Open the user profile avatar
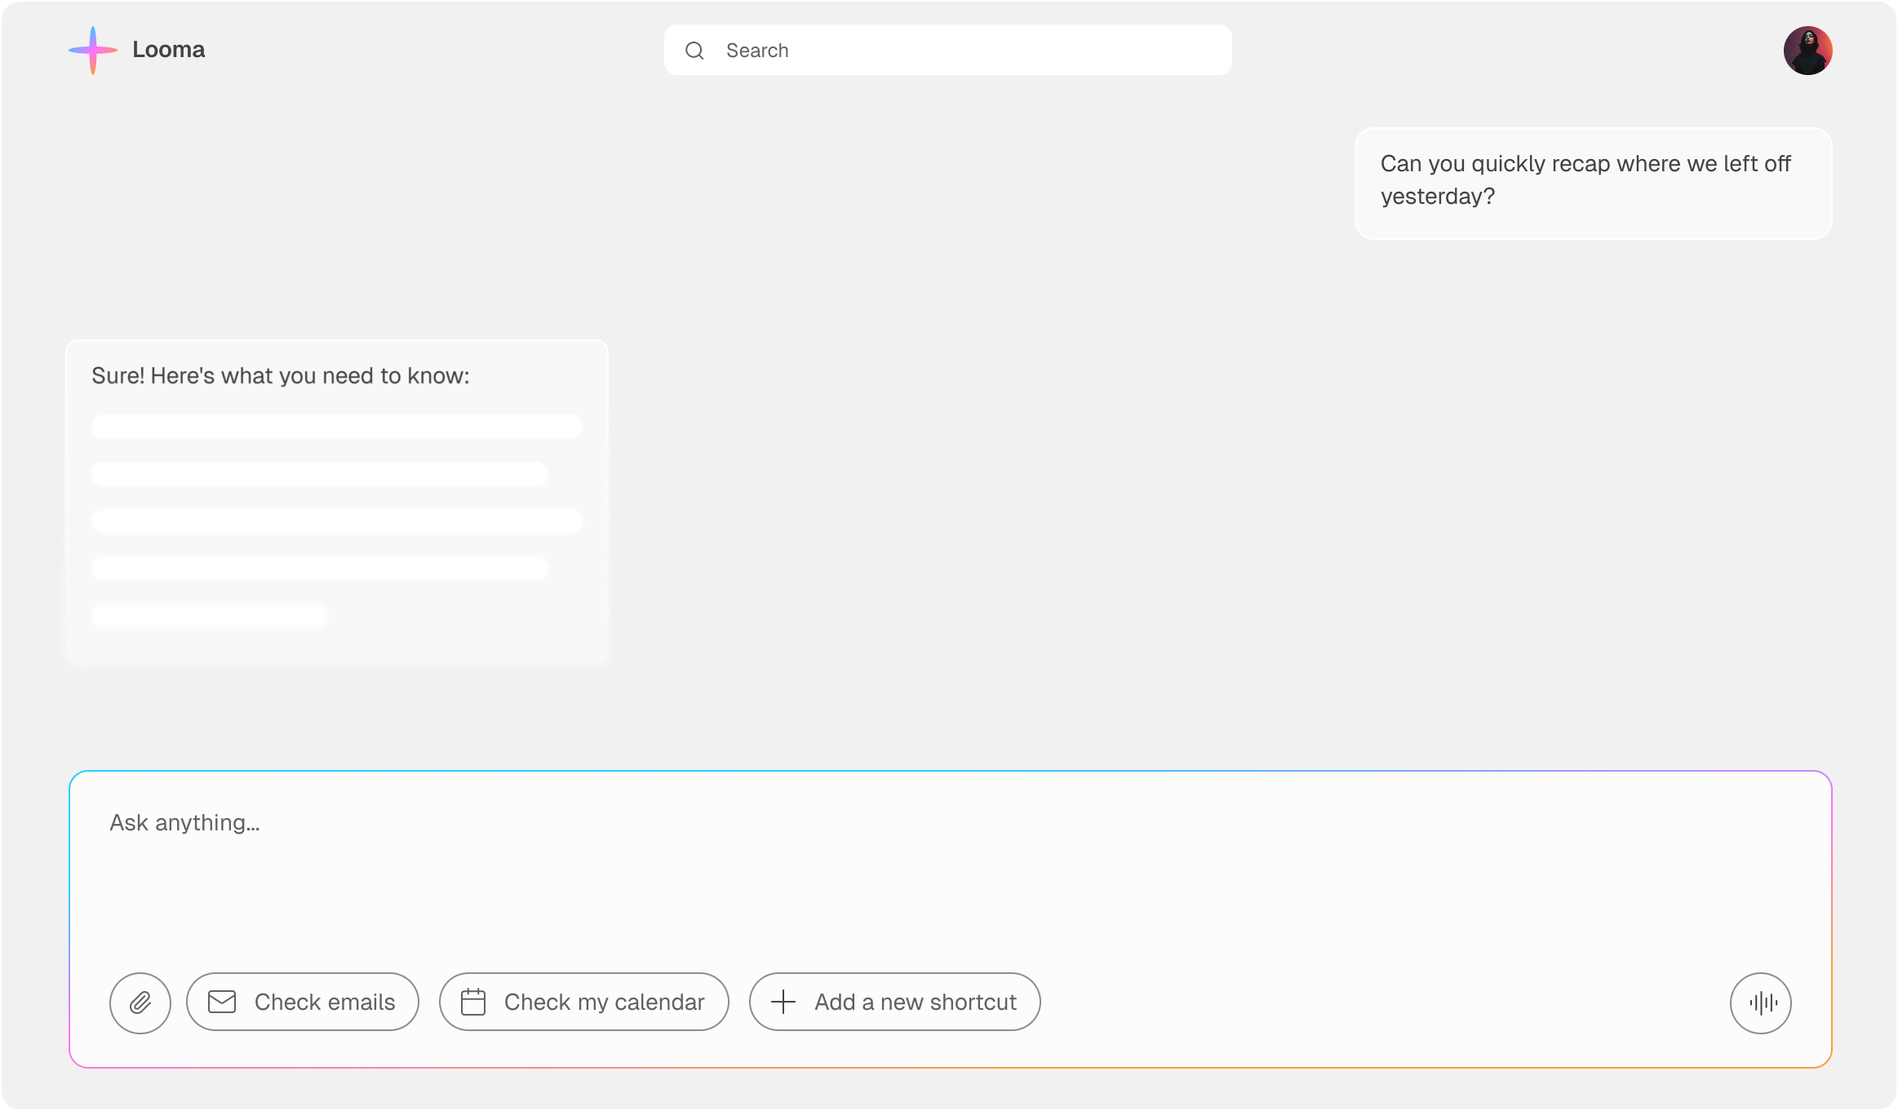The height and width of the screenshot is (1111, 1898). pyautogui.click(x=1807, y=51)
